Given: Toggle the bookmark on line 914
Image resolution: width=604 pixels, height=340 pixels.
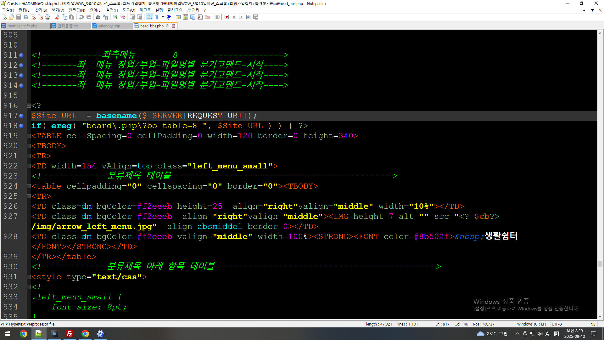Looking at the screenshot, I should tap(21, 85).
